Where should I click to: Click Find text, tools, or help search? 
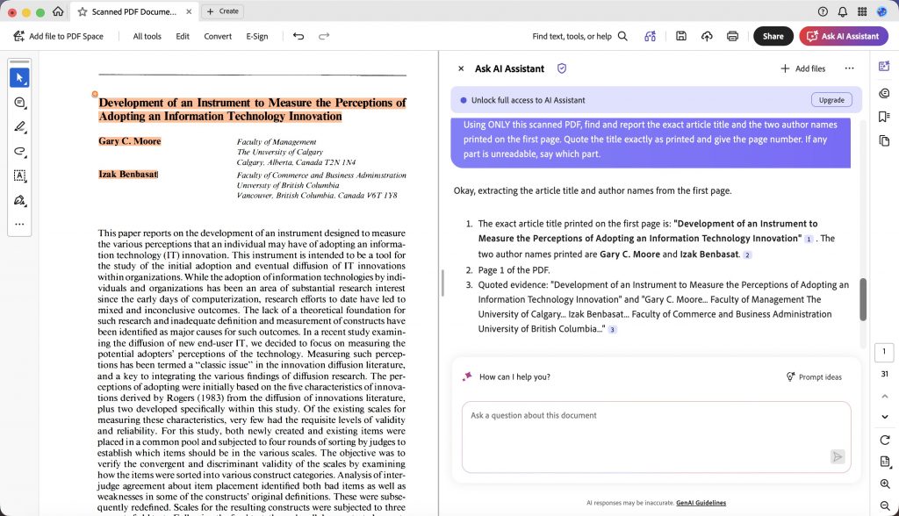click(579, 36)
